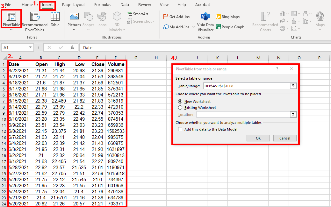The height and width of the screenshot is (207, 331).
Task: Switch to the Formulas tab
Action: 103,4
